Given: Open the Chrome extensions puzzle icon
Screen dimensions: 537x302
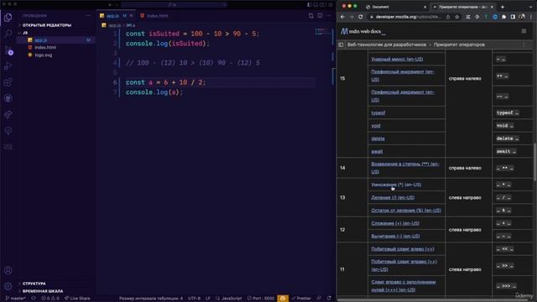Looking at the screenshot, I should coord(503,17).
